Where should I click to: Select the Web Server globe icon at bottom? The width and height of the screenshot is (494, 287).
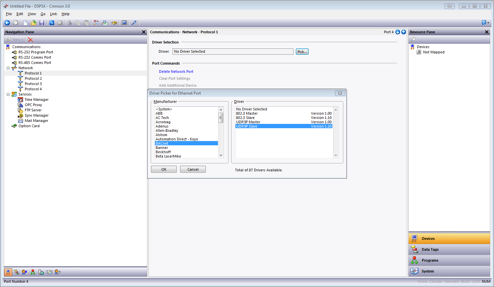pyautogui.click(x=41, y=272)
